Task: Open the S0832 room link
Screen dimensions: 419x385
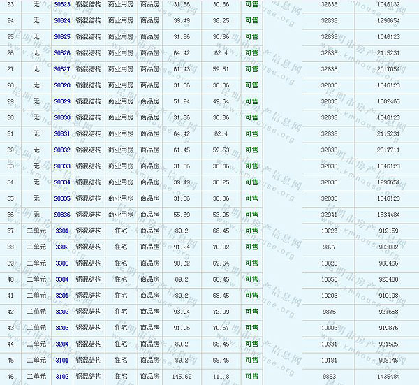Action: [61, 150]
